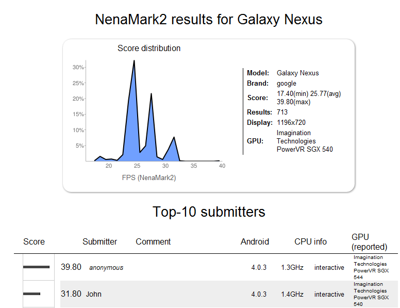Click the Android column header
Screen dimensions: 400x308
pos(255,241)
